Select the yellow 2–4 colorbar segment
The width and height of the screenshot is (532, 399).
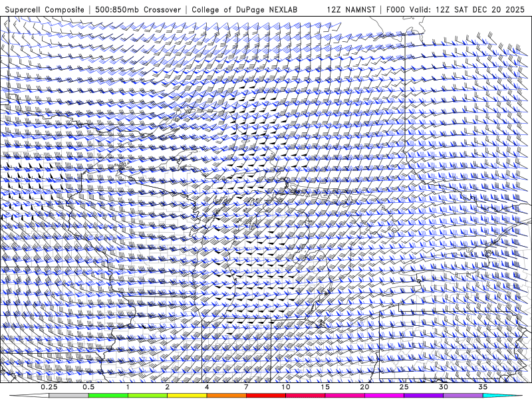tap(187, 396)
